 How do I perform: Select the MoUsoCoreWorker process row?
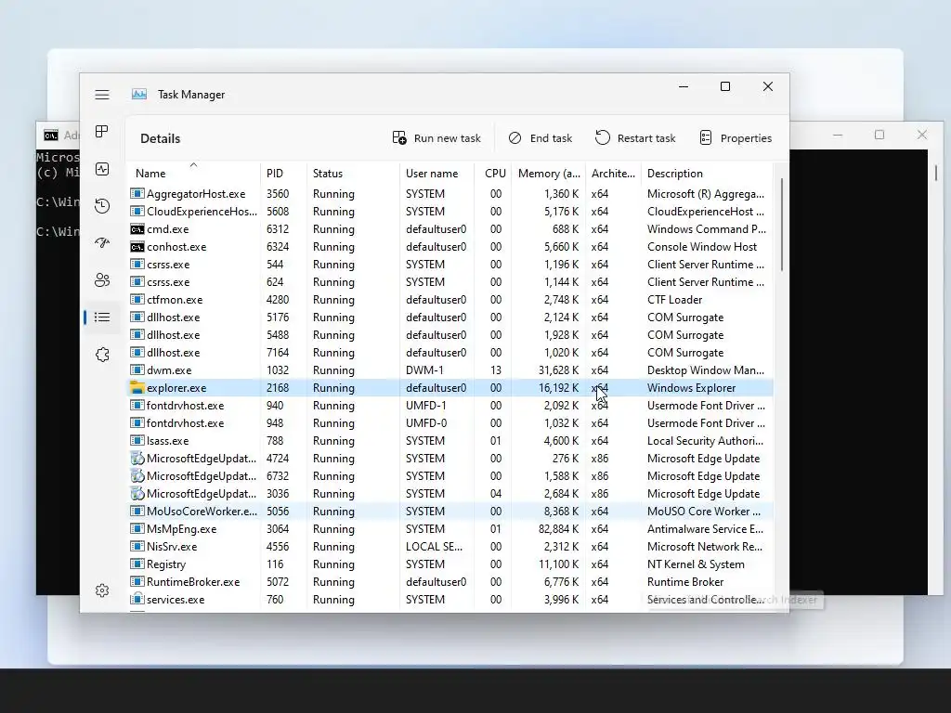tap(450, 512)
